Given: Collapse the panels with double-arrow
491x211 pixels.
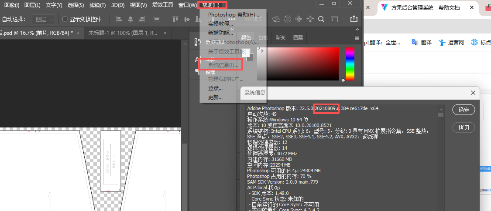Looking at the screenshot, I should coord(357,29).
